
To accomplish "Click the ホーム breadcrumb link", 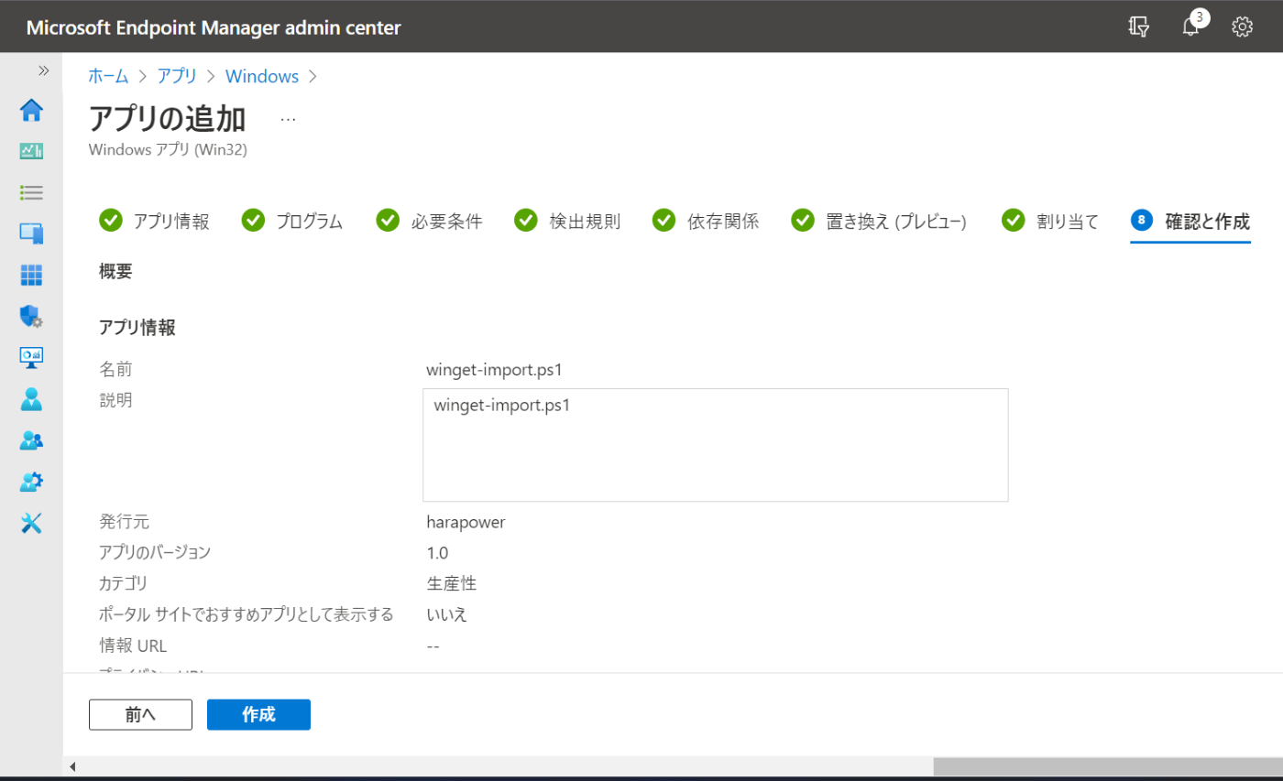I will coord(108,76).
